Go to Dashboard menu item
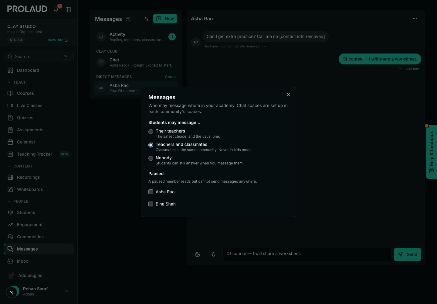Viewport: 437px width, 304px height. coord(39,70)
